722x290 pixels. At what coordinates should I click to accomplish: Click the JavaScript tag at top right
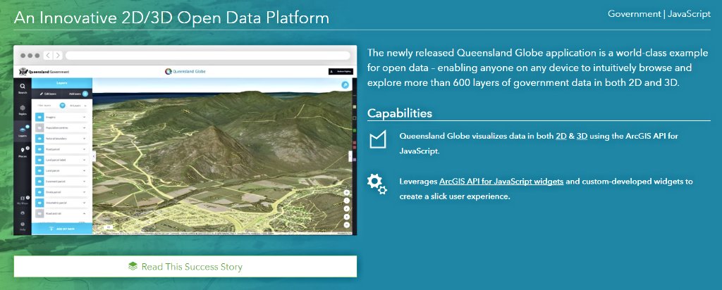point(689,14)
